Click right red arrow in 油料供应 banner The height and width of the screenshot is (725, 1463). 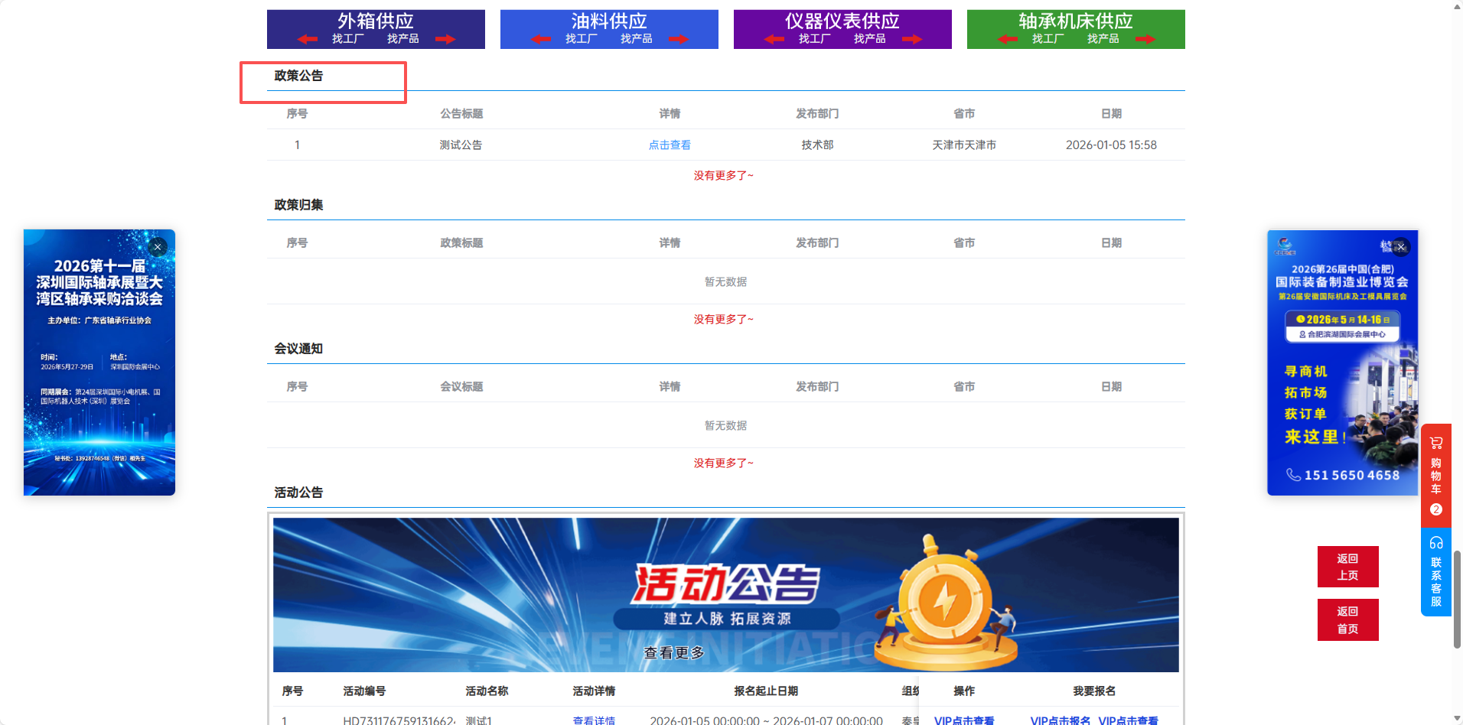(x=678, y=39)
